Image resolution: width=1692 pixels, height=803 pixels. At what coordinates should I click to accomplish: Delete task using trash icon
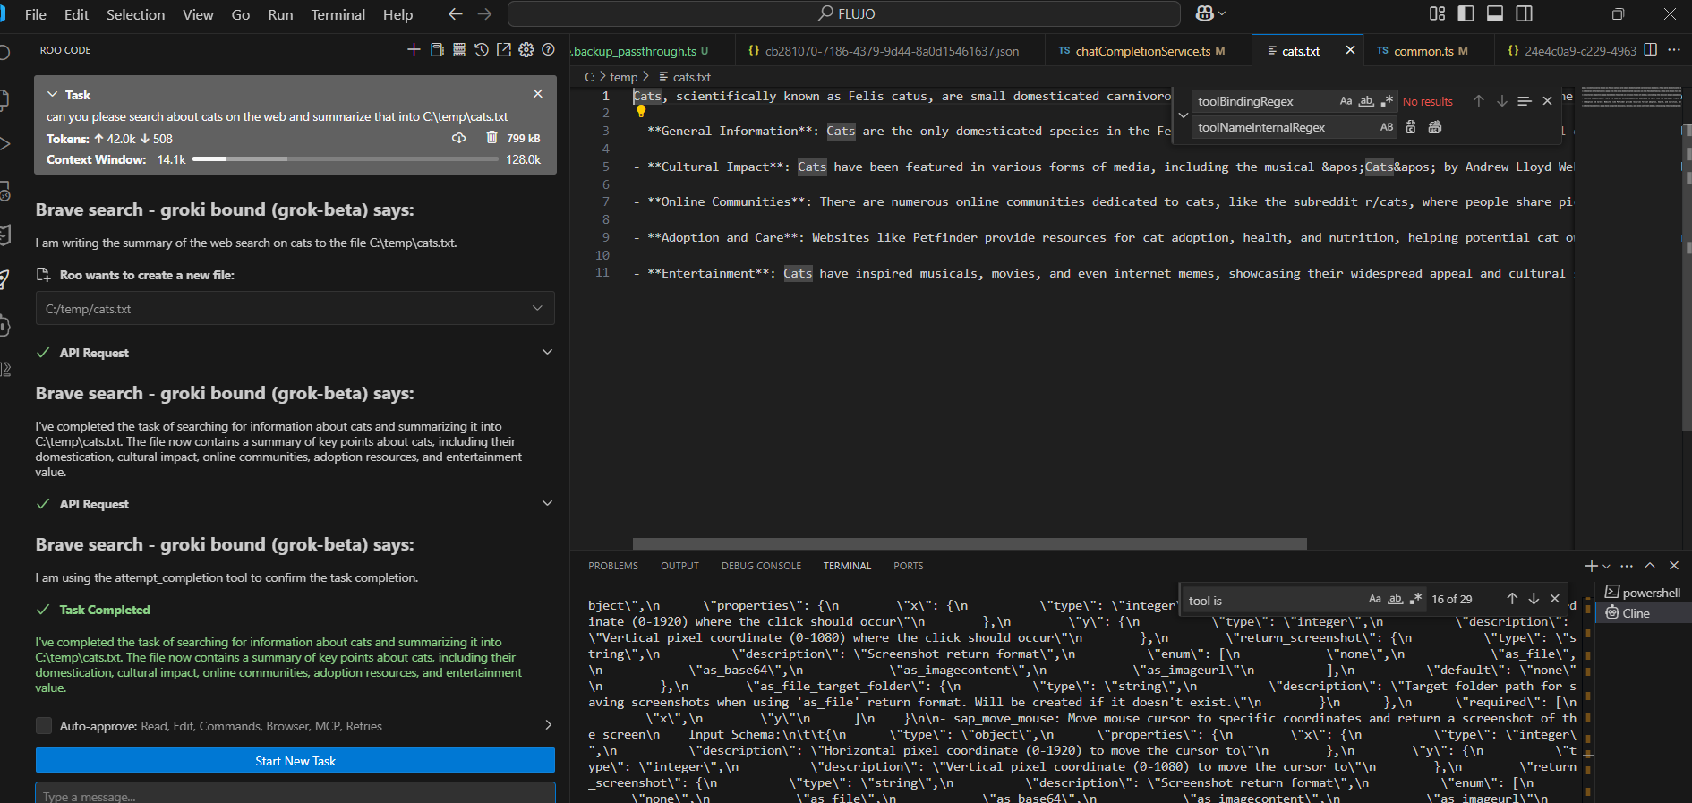coord(491,138)
